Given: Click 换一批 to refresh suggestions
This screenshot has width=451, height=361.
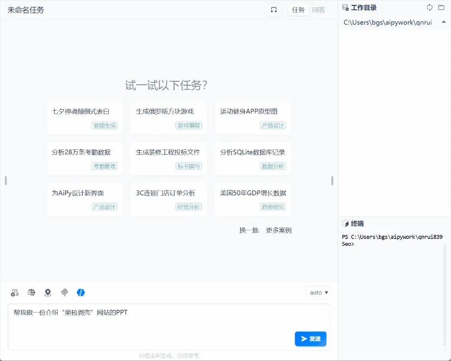Looking at the screenshot, I should 249,230.
